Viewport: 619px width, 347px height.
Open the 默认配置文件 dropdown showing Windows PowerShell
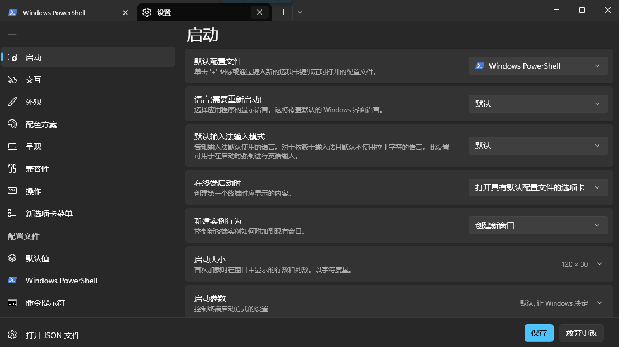538,66
